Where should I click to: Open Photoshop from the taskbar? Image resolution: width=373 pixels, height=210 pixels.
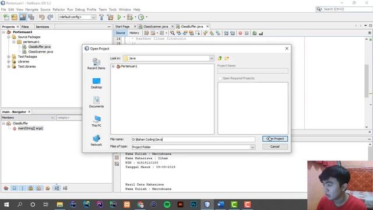(193, 205)
